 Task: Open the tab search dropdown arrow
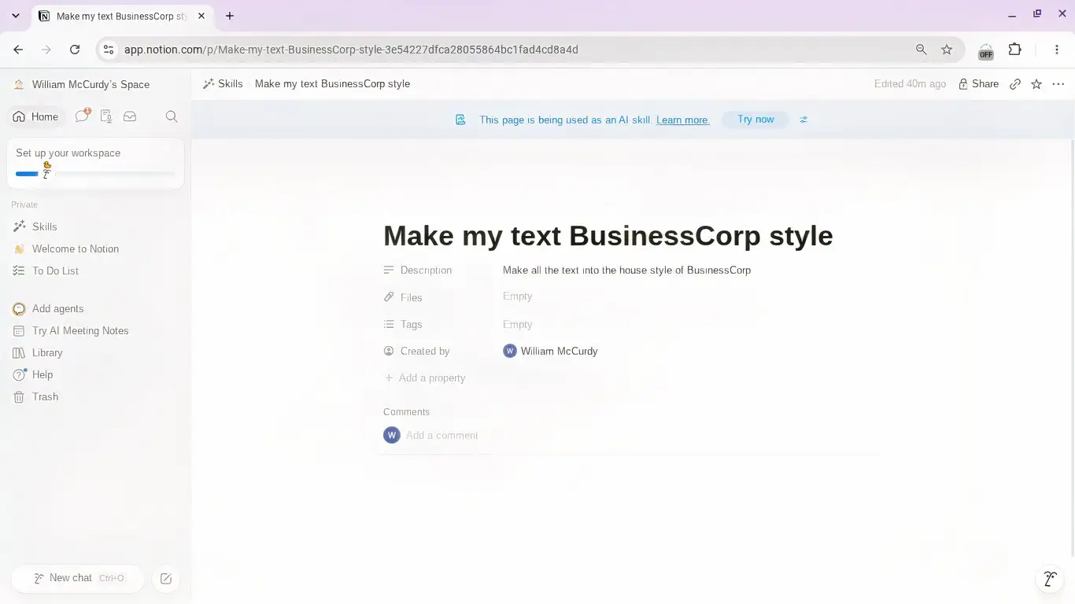(16, 16)
